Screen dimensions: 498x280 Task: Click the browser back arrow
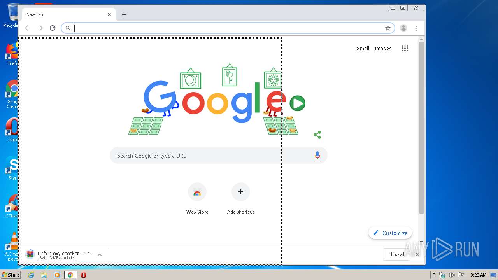(x=28, y=28)
